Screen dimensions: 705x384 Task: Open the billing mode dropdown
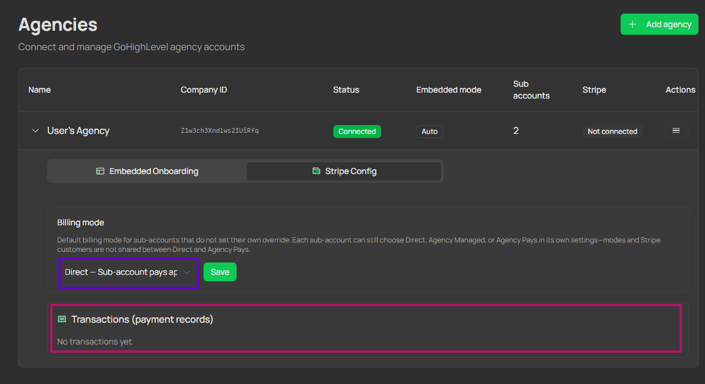[x=129, y=273]
